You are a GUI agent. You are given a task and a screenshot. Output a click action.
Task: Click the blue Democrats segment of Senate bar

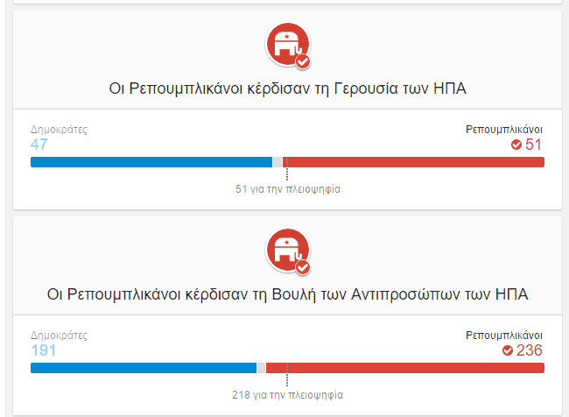coord(151,162)
